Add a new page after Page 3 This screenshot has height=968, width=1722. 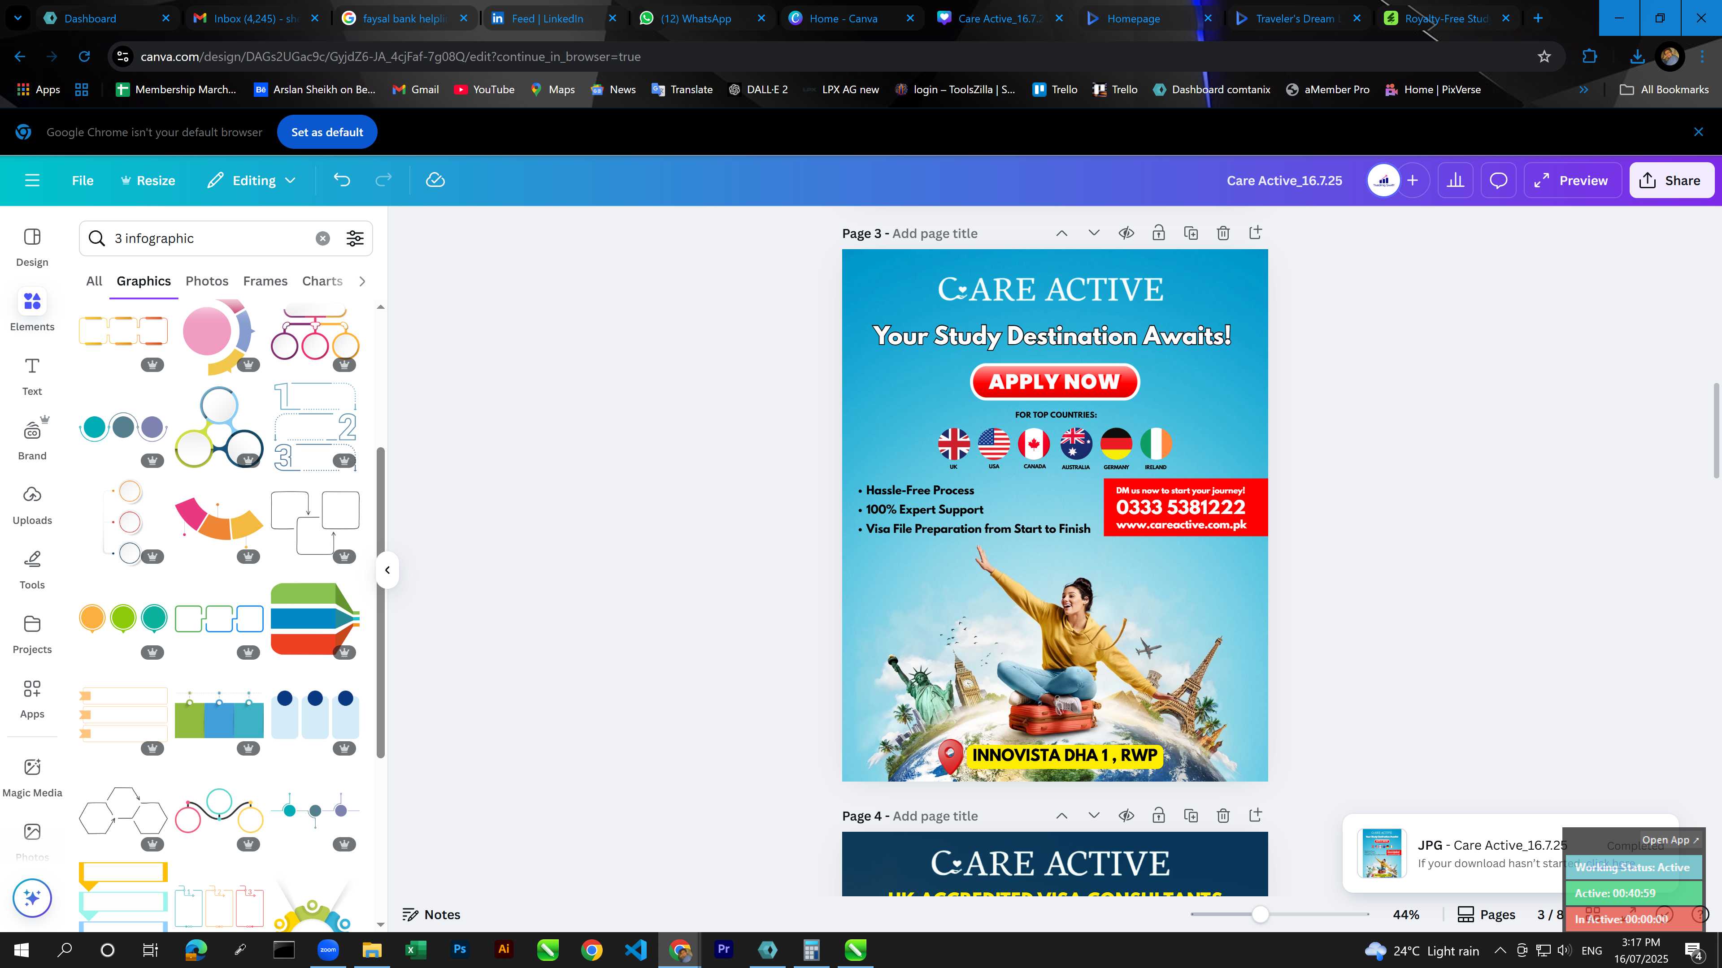(1255, 233)
